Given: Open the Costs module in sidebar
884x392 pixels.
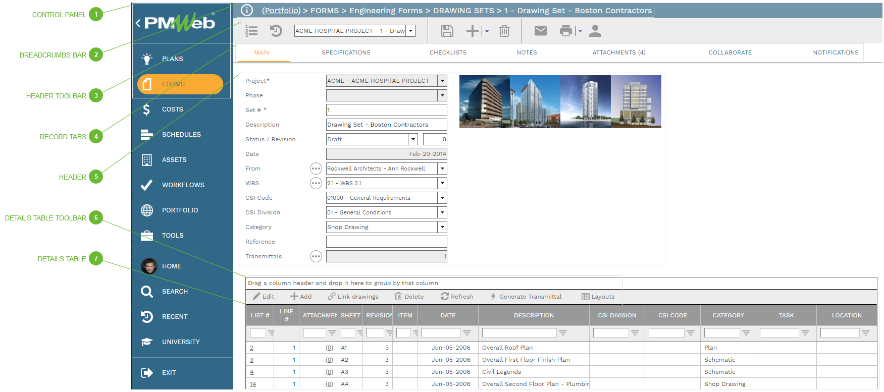Looking at the screenshot, I should point(172,109).
